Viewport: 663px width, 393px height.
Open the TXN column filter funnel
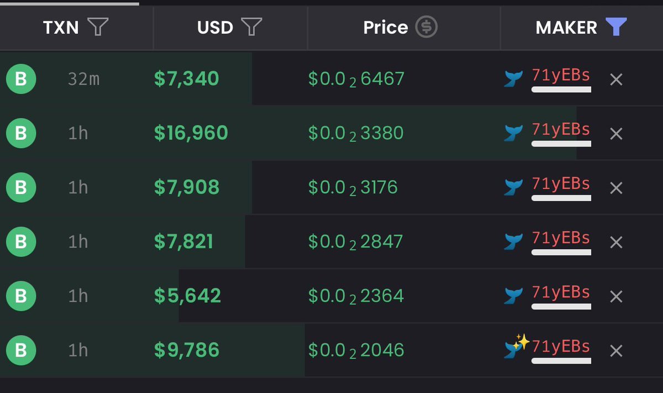[x=98, y=27]
